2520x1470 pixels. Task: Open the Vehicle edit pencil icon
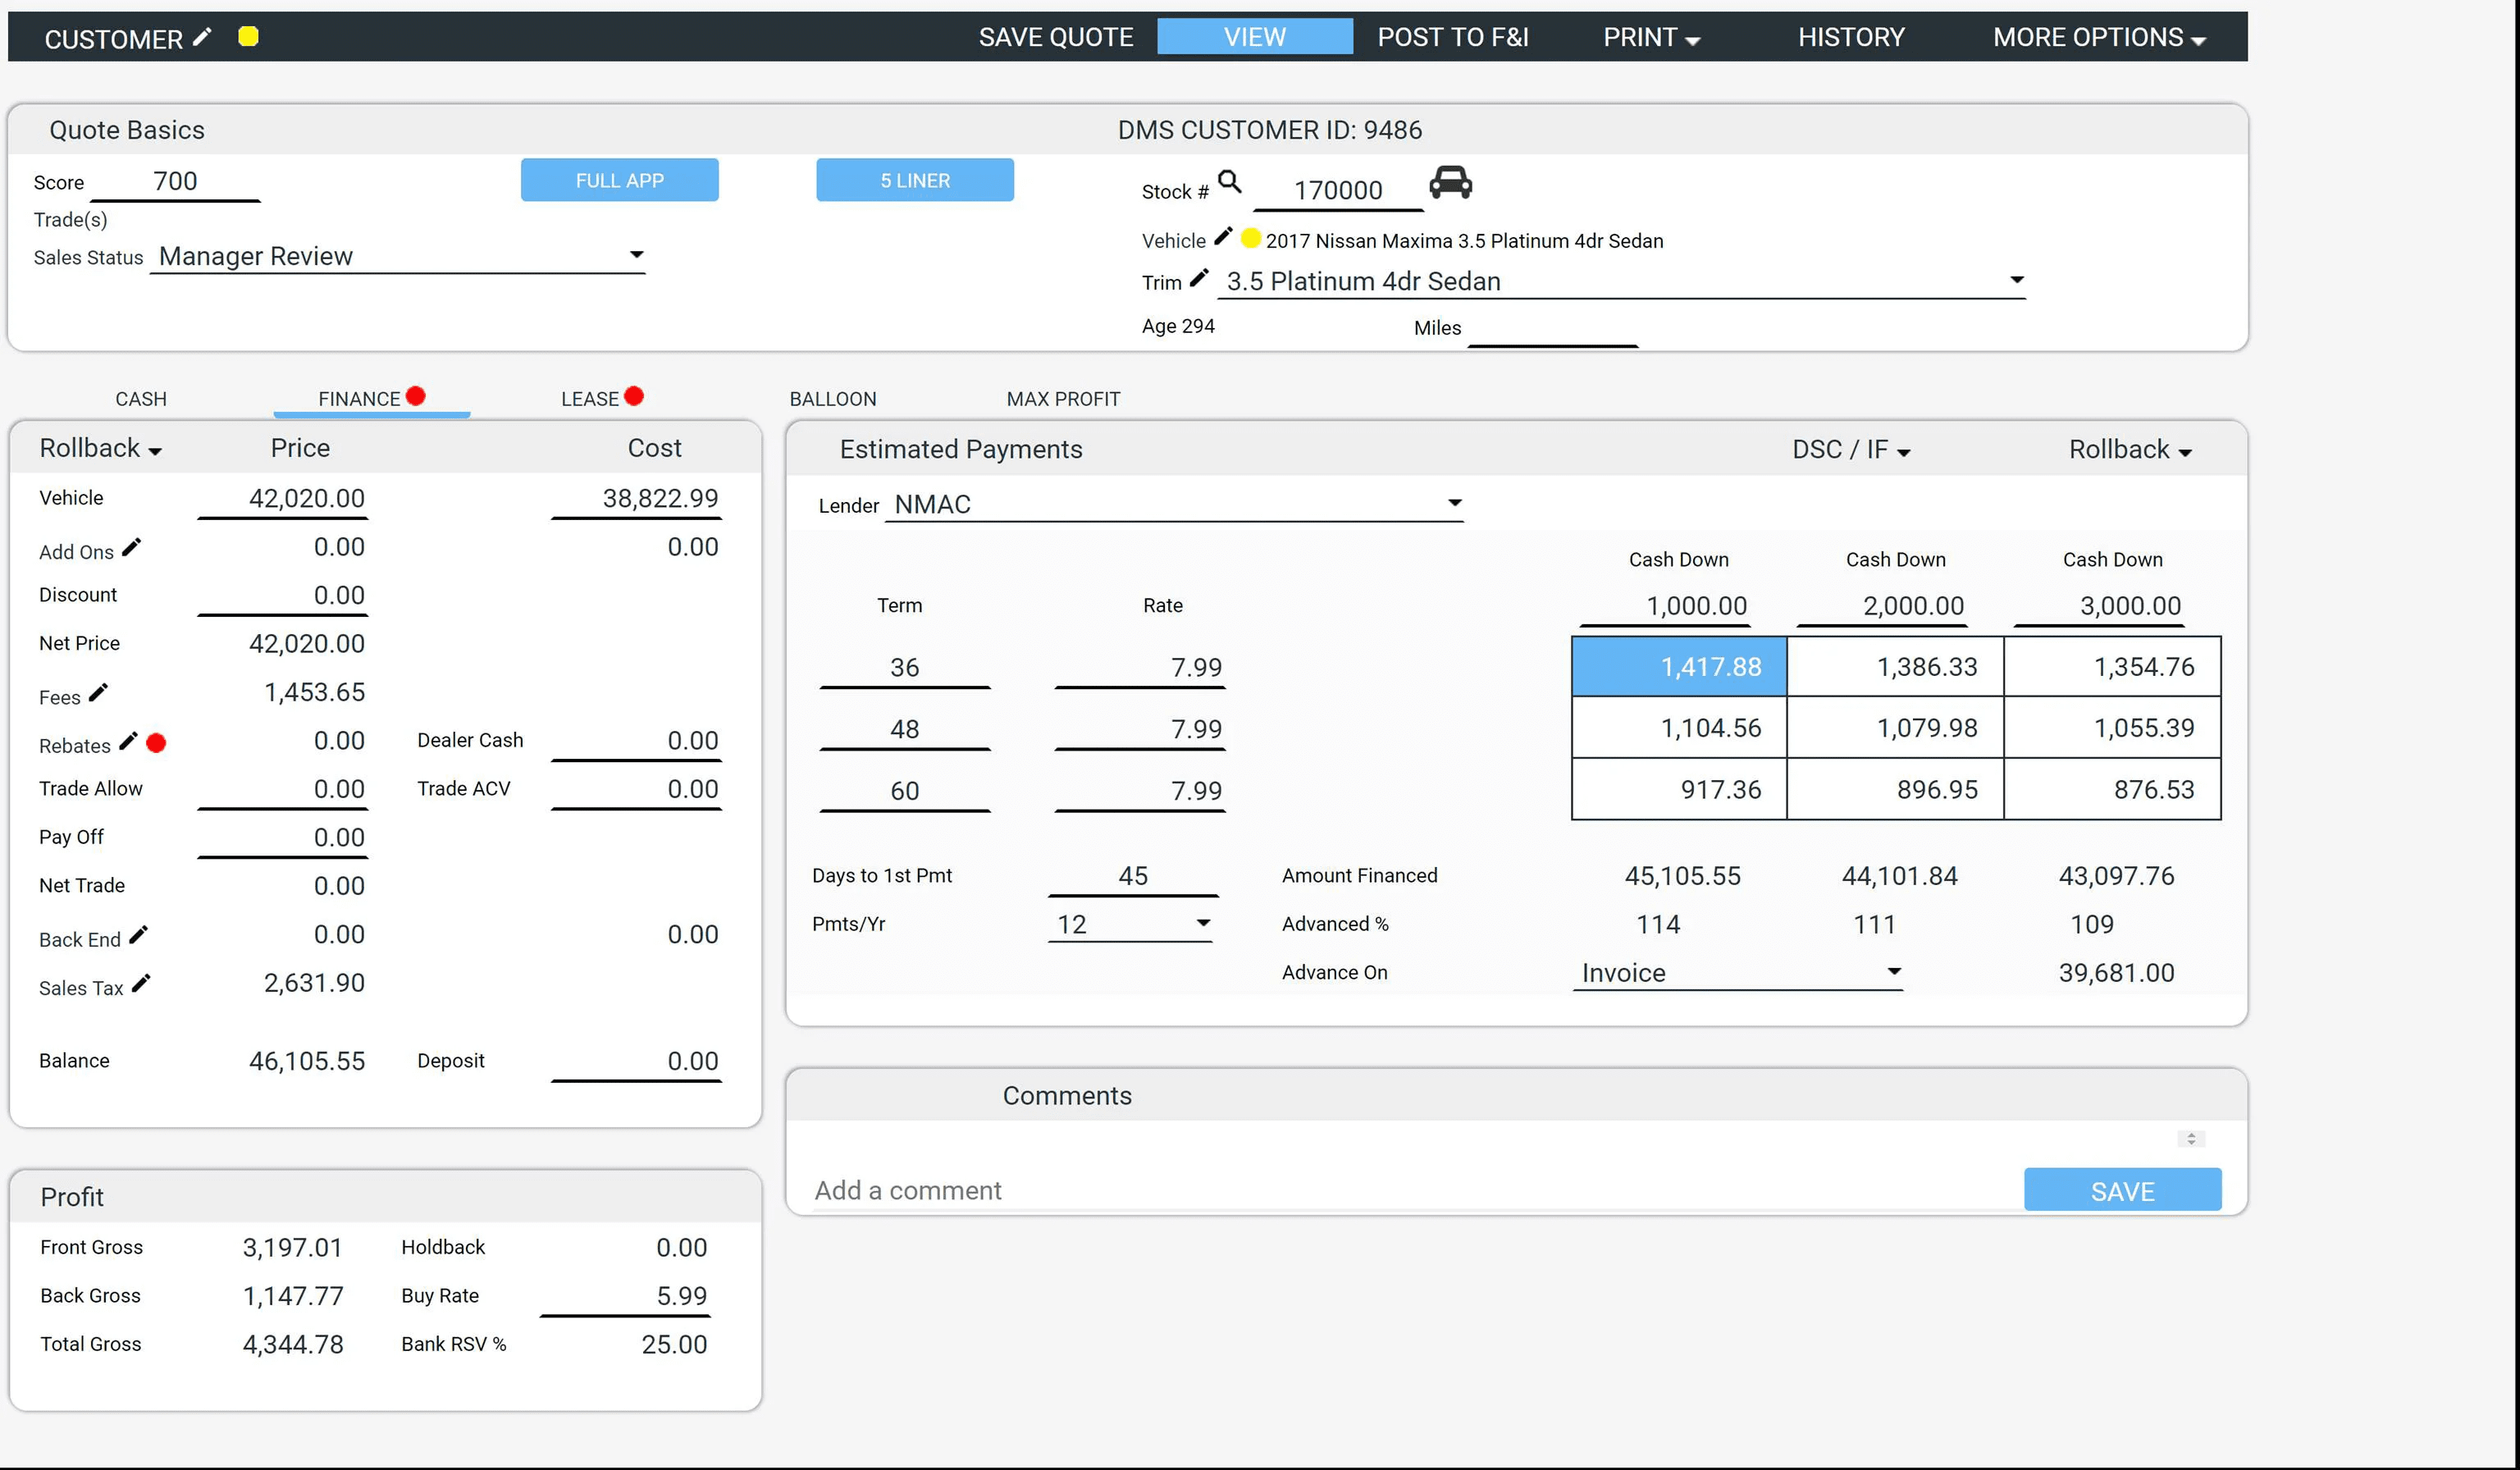(x=1222, y=237)
